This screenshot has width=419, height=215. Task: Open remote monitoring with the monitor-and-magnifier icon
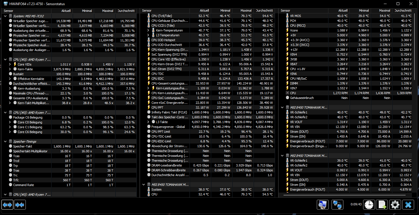323,205
